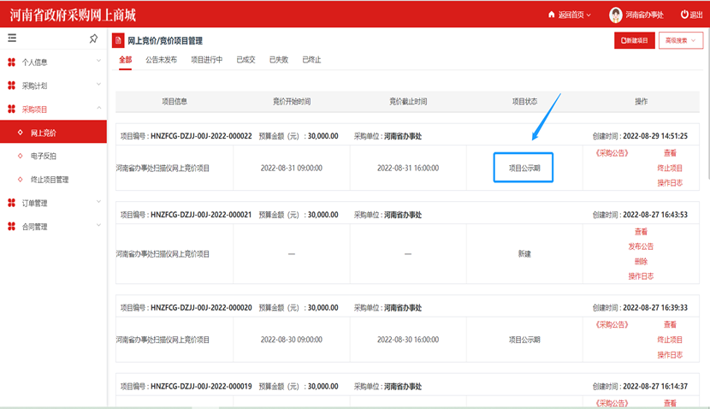
Task: Expand the 个人信息 menu chevron
Action: [x=98, y=61]
